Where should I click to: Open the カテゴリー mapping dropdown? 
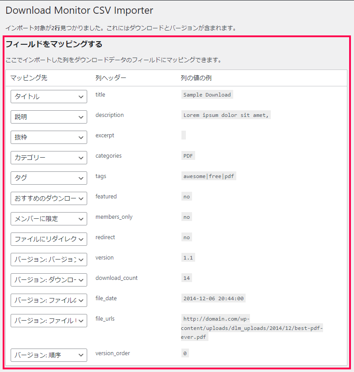tap(49, 158)
